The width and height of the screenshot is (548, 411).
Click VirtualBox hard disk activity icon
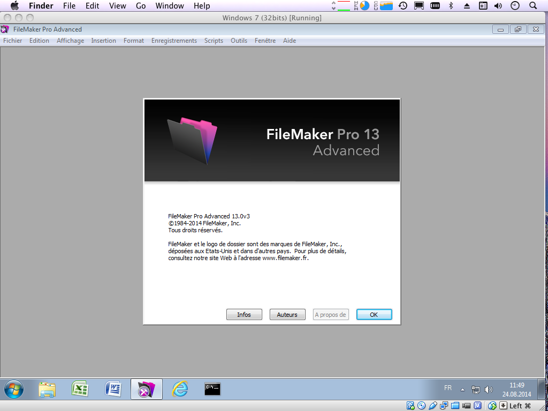410,406
